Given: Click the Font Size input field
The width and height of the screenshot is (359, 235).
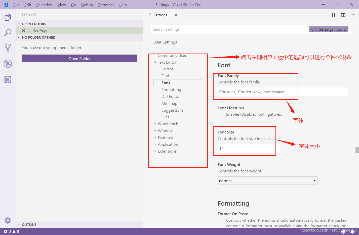Looking at the screenshot, I should coord(249,148).
